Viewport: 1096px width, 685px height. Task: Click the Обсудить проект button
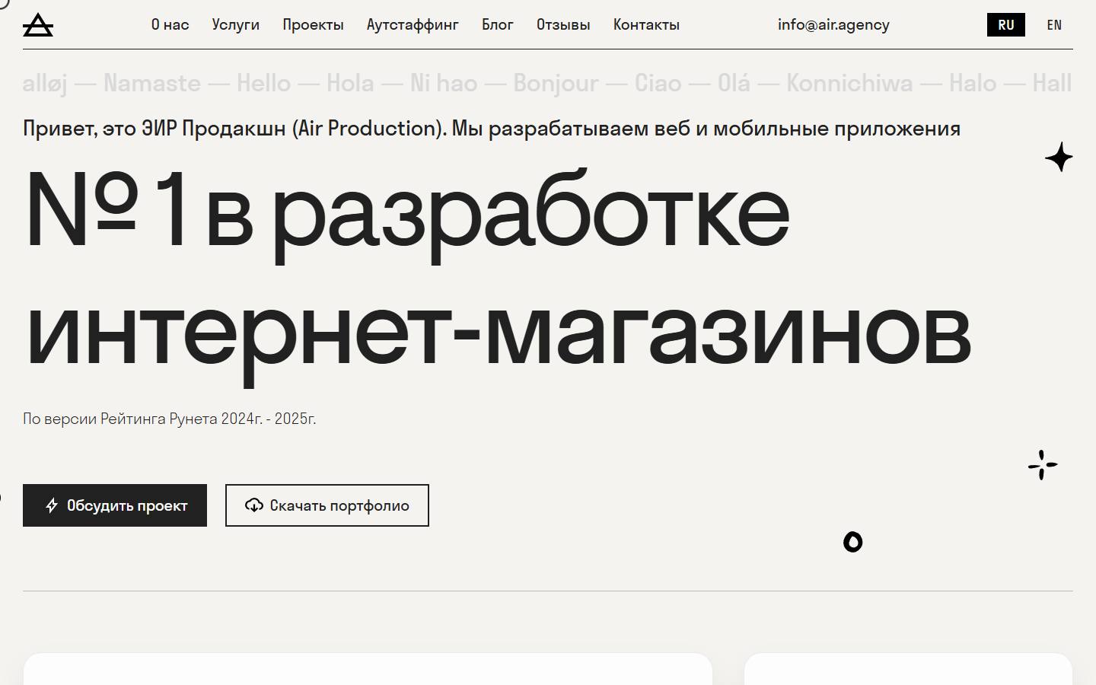coord(115,505)
